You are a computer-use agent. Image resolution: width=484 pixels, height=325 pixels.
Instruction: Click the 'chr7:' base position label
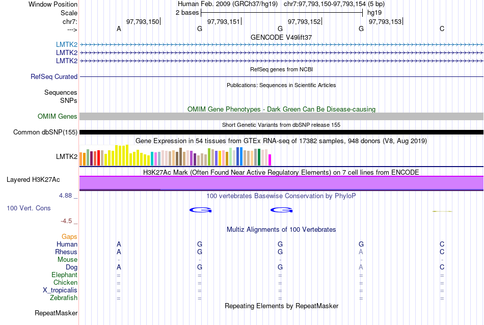(70, 21)
